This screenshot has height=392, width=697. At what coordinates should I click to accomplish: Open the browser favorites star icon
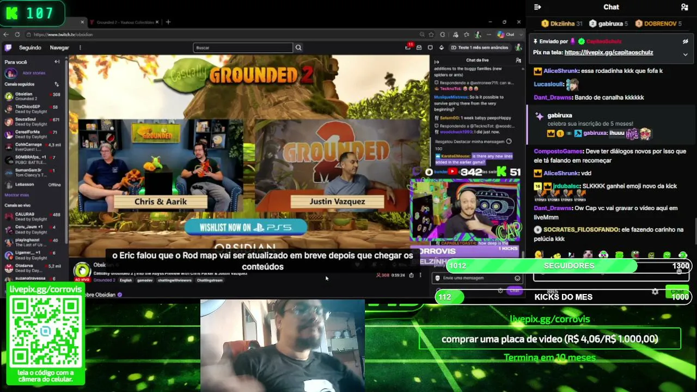[x=431, y=34]
